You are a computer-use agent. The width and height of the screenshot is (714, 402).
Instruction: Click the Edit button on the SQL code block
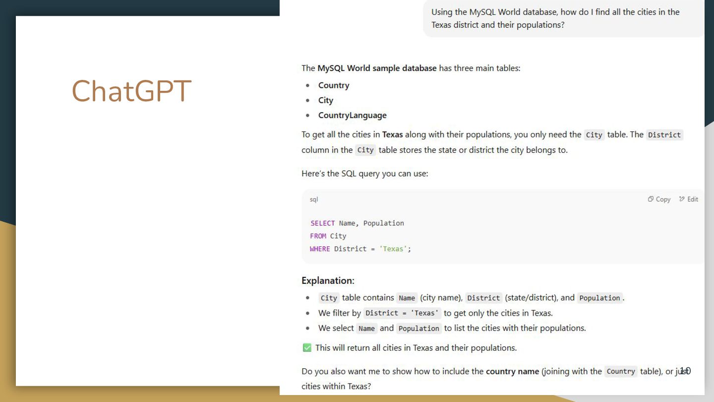tap(689, 199)
